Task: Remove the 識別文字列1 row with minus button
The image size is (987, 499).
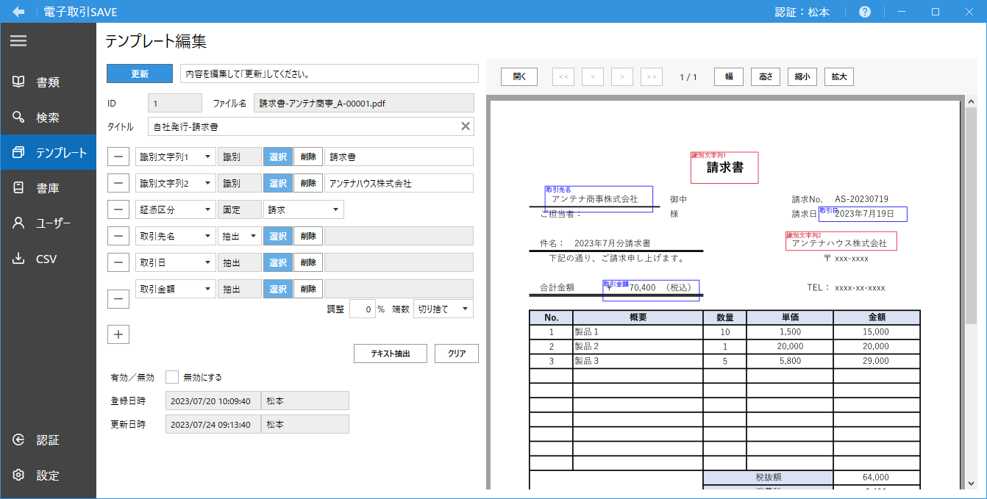Action: click(118, 157)
